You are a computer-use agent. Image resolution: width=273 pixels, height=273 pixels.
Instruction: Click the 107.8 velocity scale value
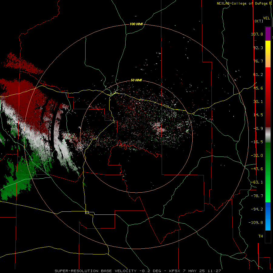coord(257,34)
